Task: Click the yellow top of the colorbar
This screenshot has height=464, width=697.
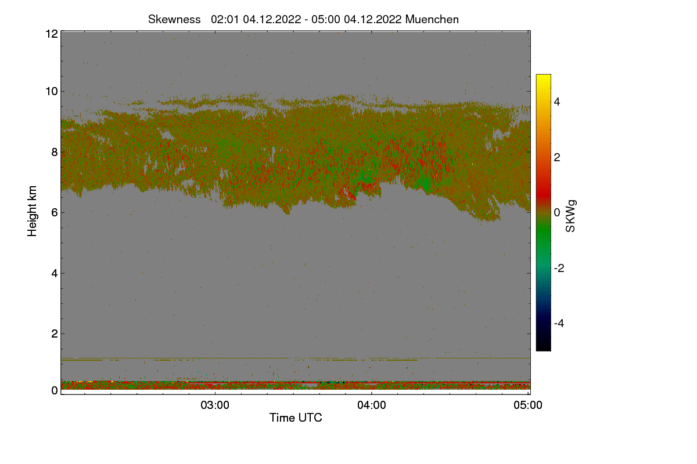Action: [x=543, y=78]
